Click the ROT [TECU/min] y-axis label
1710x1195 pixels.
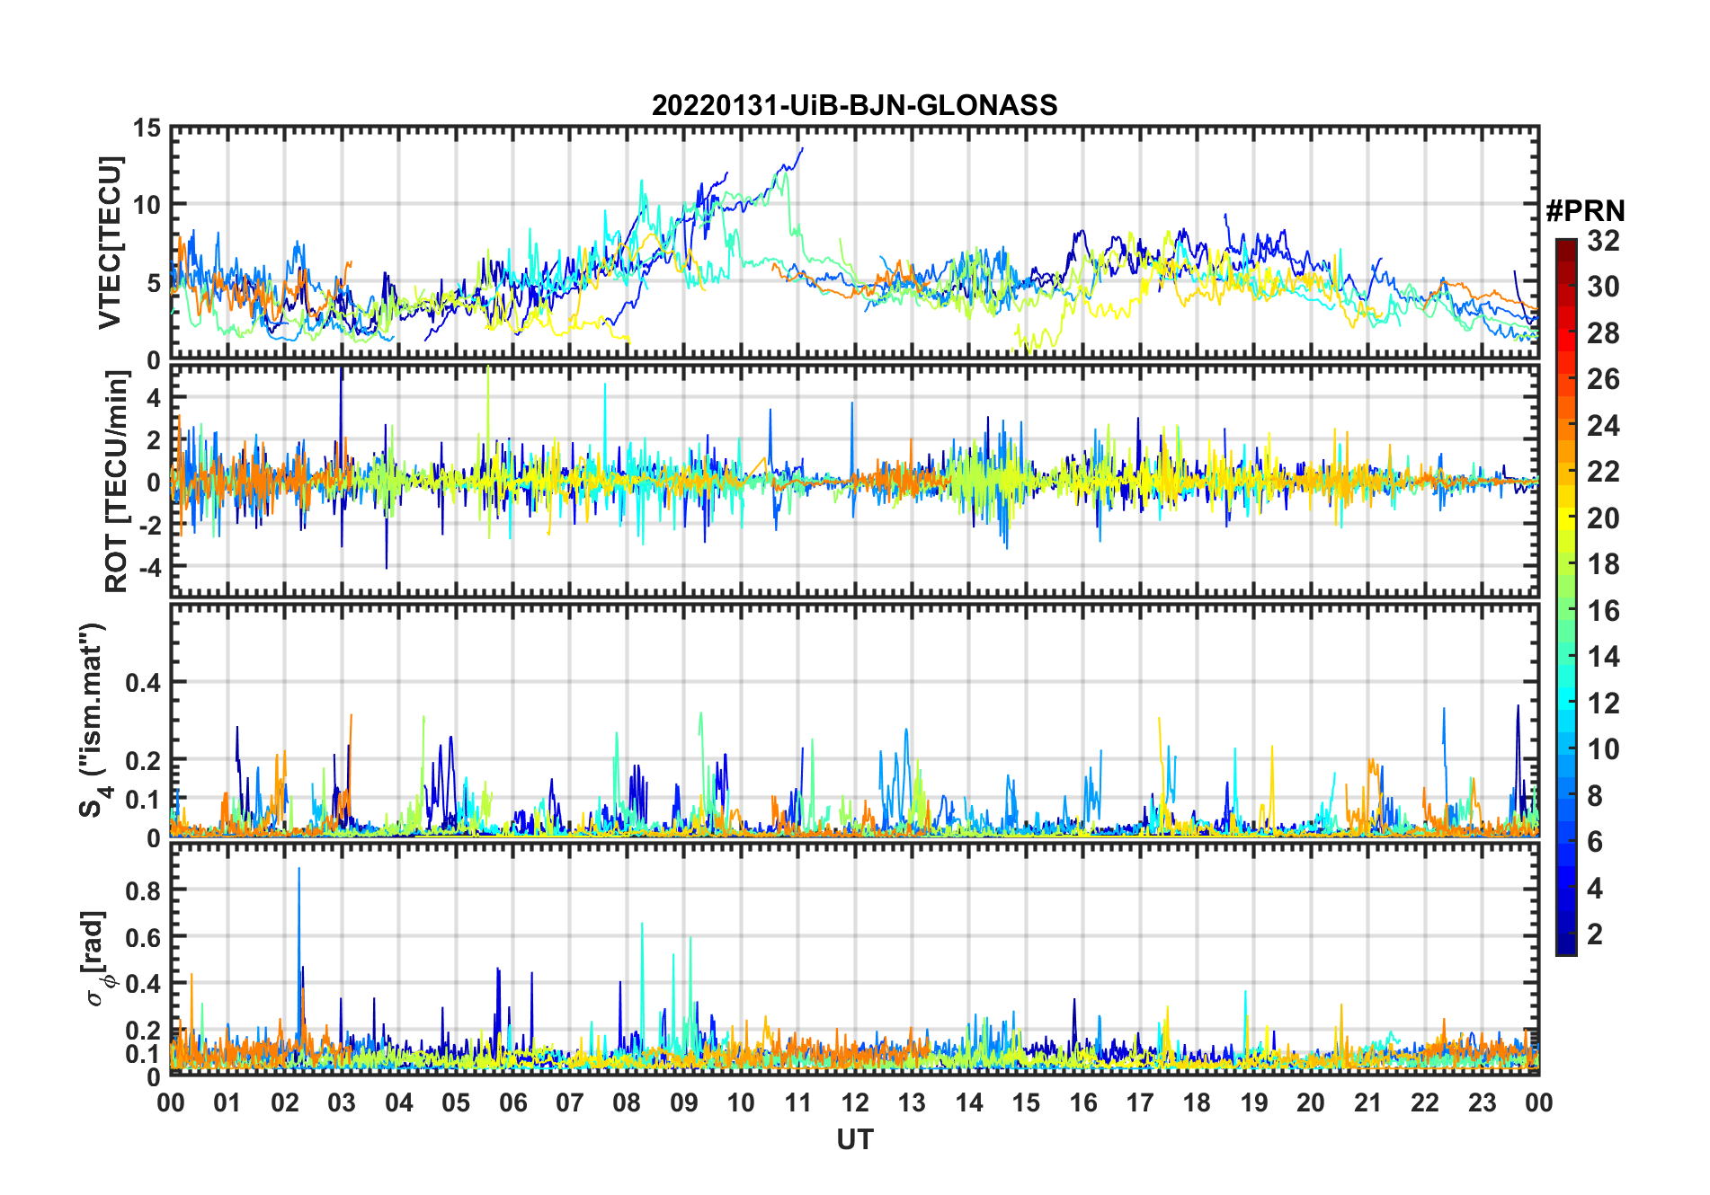tap(117, 482)
